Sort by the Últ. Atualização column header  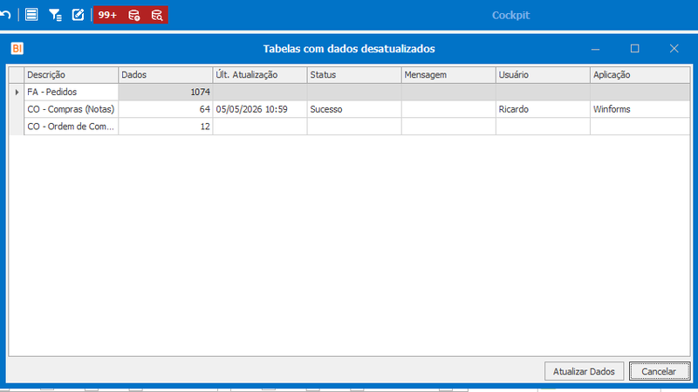point(260,75)
